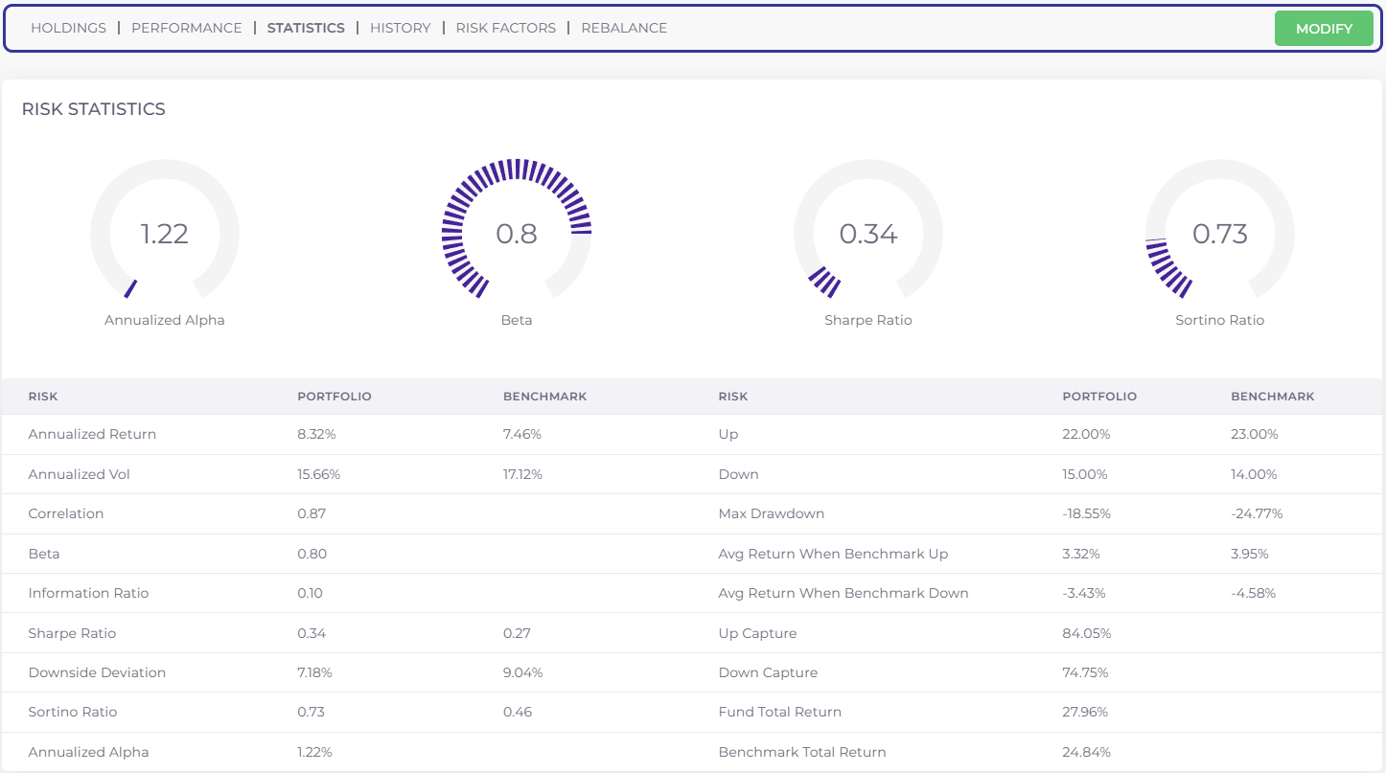Image resolution: width=1386 pixels, height=773 pixels.
Task: Click the Downside Deviation row label
Action: point(97,672)
